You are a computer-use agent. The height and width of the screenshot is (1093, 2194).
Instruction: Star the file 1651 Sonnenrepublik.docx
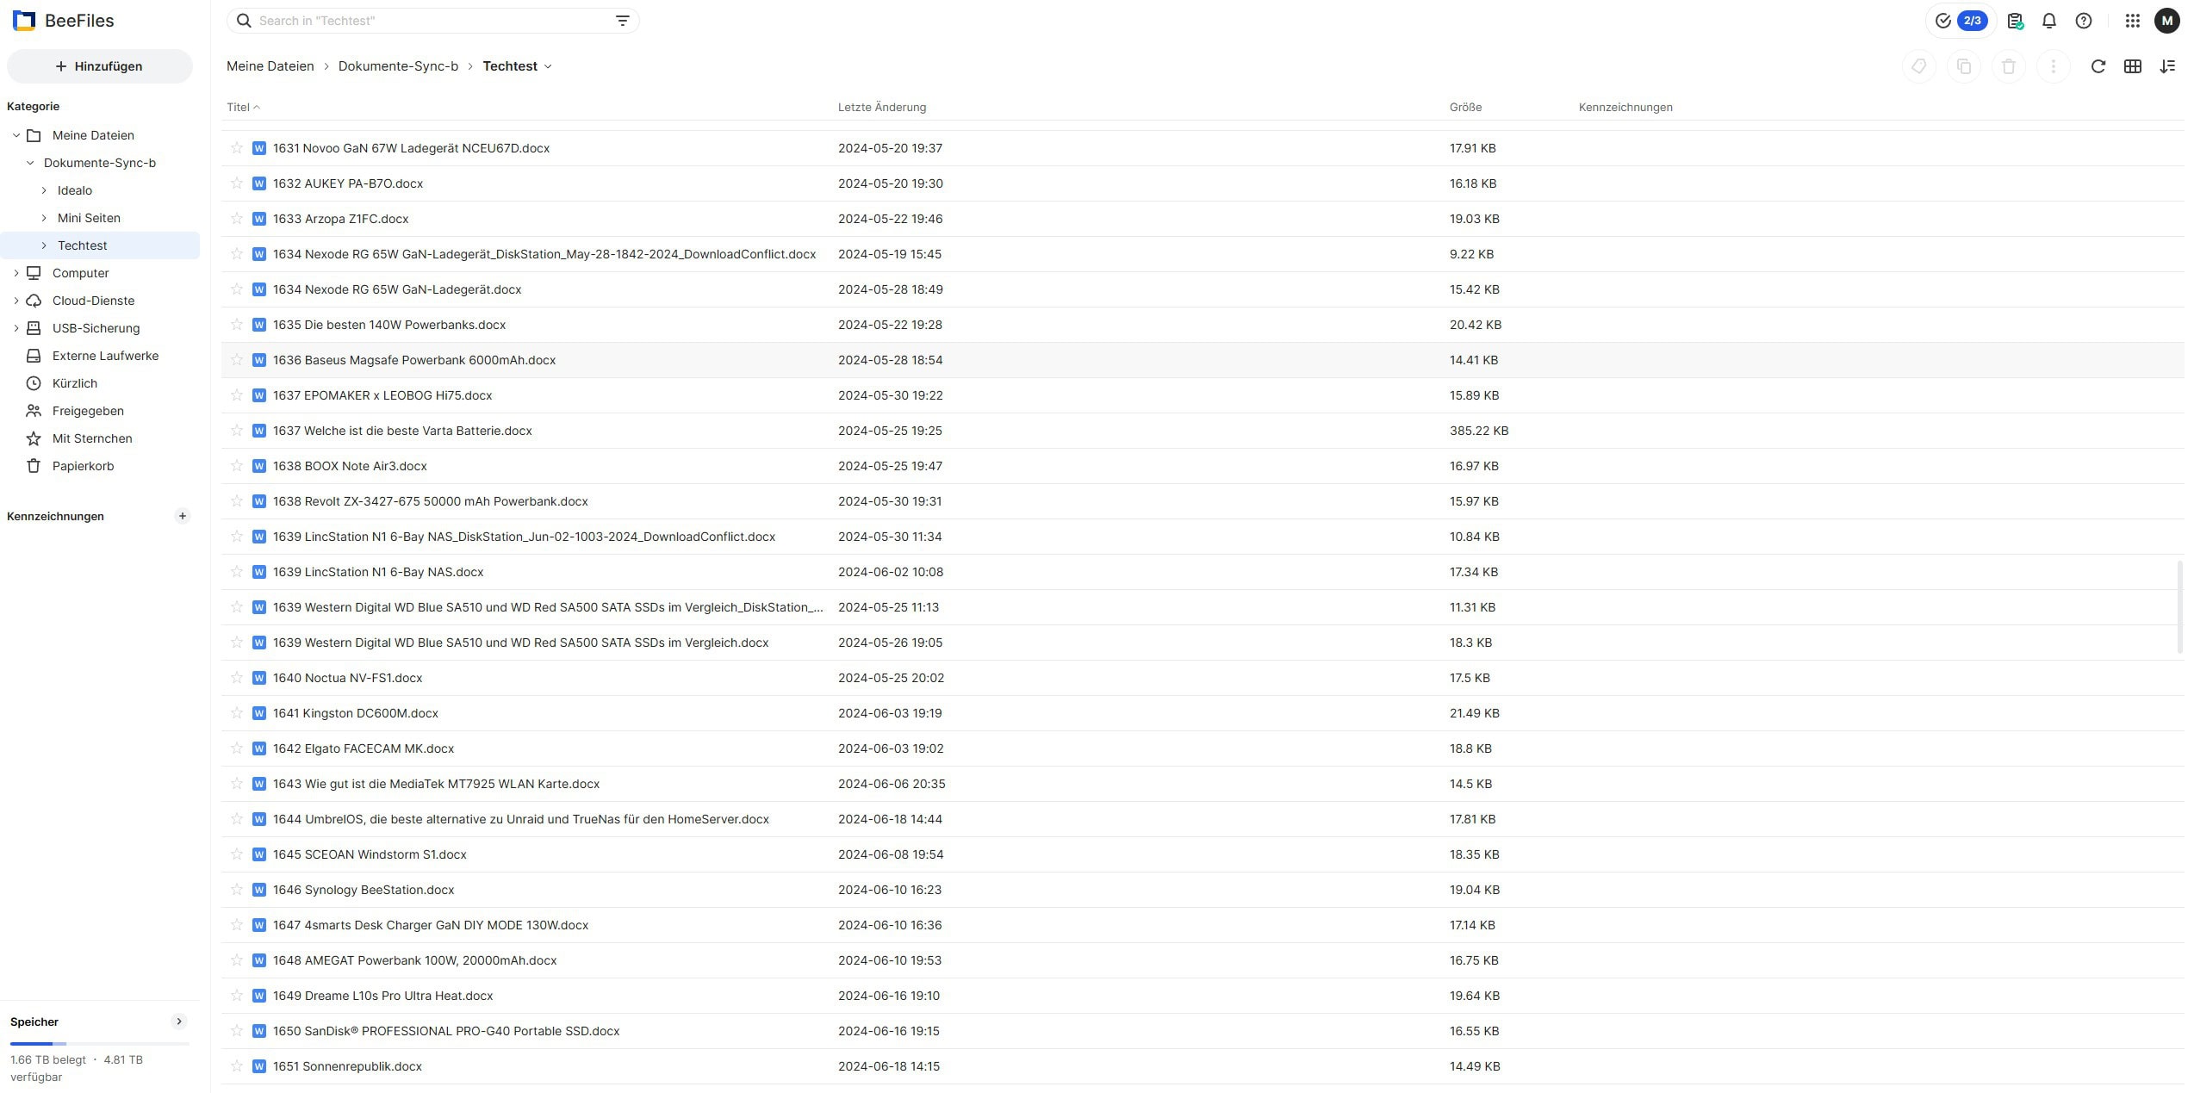pyautogui.click(x=236, y=1066)
